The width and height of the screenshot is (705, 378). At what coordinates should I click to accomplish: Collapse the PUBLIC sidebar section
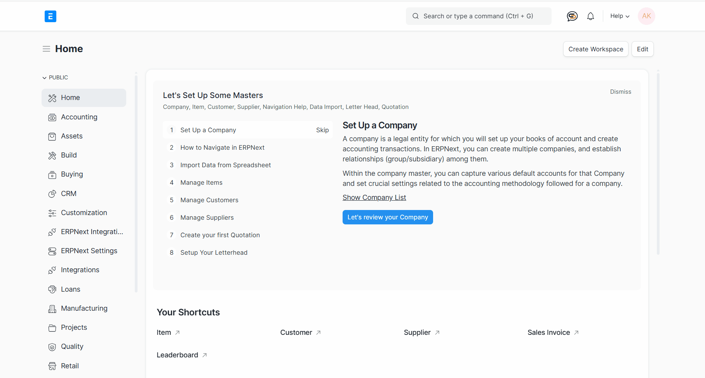coord(55,78)
